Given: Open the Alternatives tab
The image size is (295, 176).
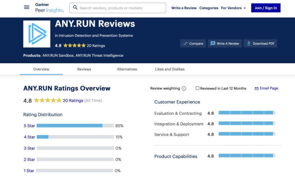Looking at the screenshot, I should 127,69.
